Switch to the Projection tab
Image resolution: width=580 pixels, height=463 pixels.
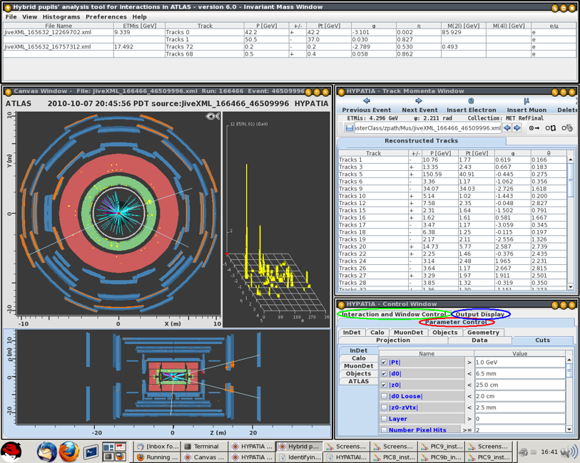coord(392,340)
